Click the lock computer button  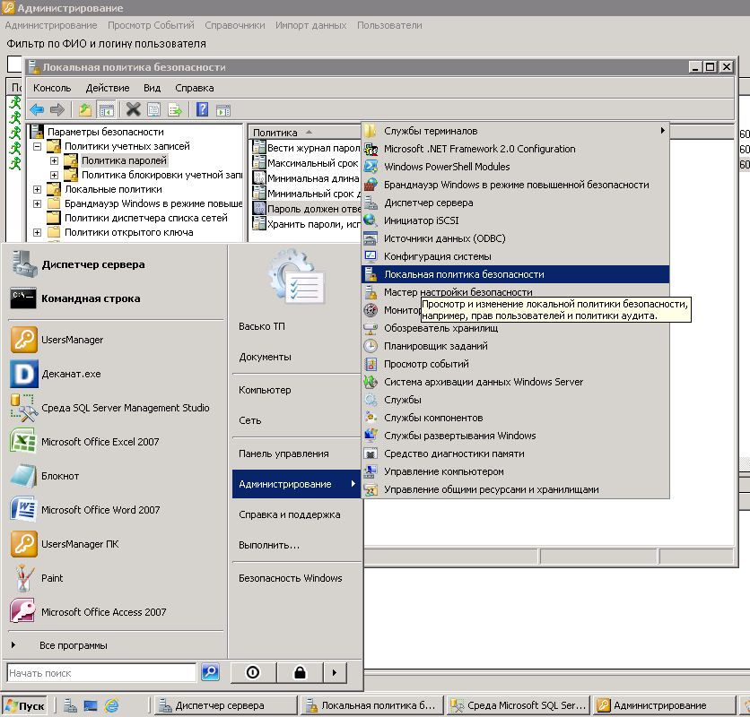pos(299,672)
